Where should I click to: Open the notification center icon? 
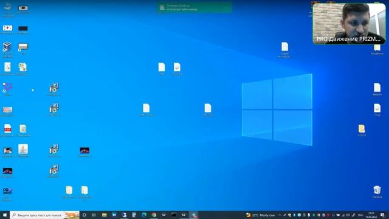[x=383, y=215]
